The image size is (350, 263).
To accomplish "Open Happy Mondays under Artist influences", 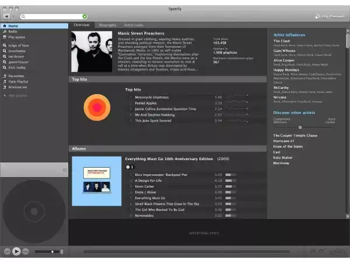I will [x=286, y=70].
